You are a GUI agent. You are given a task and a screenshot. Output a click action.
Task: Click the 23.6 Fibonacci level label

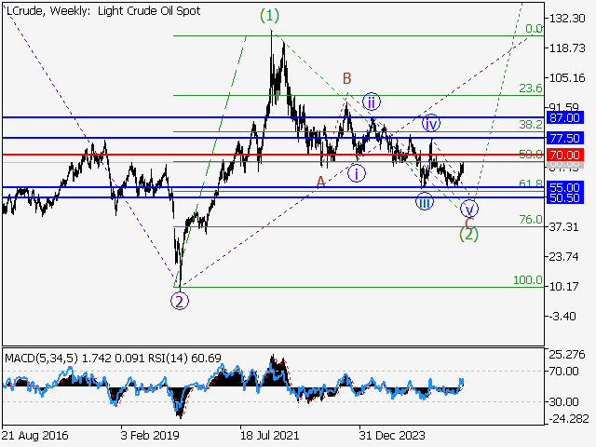tap(530, 88)
